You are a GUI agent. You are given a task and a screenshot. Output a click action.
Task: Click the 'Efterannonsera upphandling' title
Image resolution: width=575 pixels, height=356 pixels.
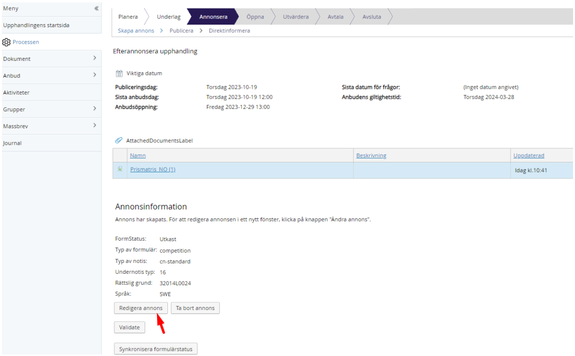(x=155, y=51)
